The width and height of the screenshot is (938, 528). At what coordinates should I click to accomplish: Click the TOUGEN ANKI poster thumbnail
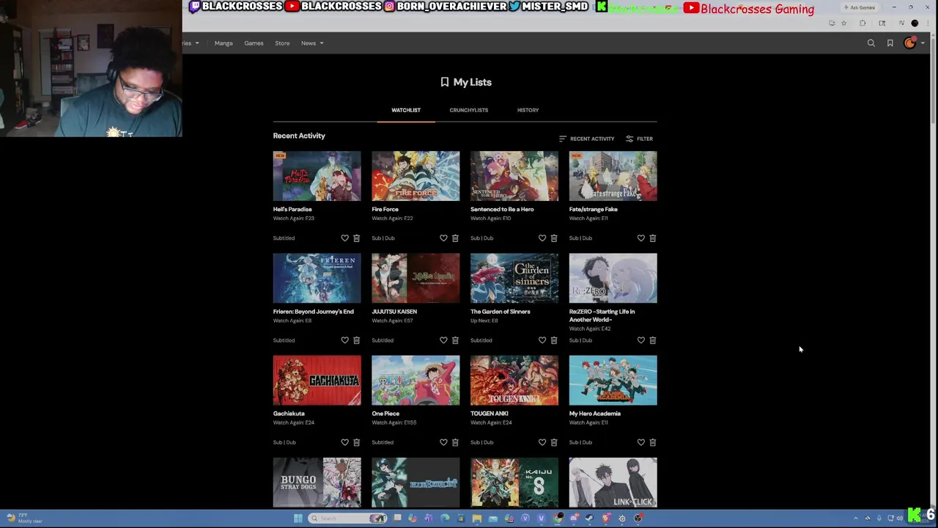[x=514, y=381]
